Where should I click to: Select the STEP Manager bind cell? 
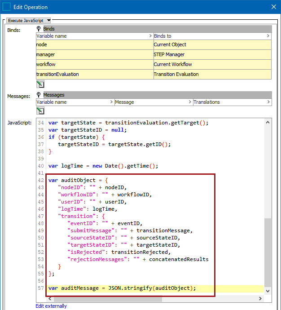pos(212,55)
